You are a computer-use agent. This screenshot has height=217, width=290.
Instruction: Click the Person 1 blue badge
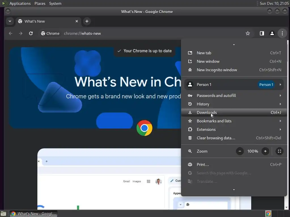[x=266, y=84]
